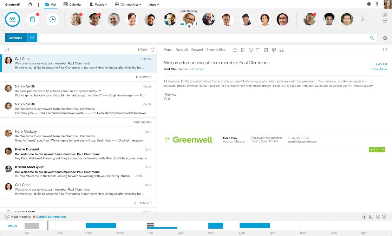Open the Apps dropdown
The image size is (392, 236).
(x=153, y=4)
